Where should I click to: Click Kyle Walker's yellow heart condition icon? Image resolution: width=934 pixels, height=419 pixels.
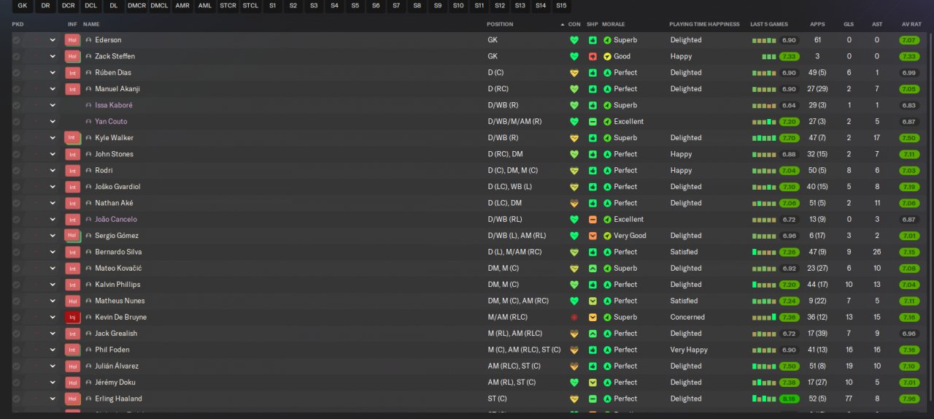click(574, 138)
